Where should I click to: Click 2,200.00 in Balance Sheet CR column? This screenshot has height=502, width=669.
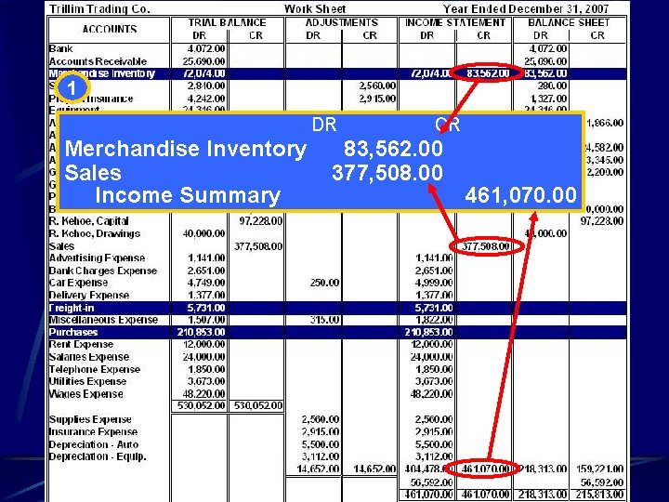coord(605,172)
